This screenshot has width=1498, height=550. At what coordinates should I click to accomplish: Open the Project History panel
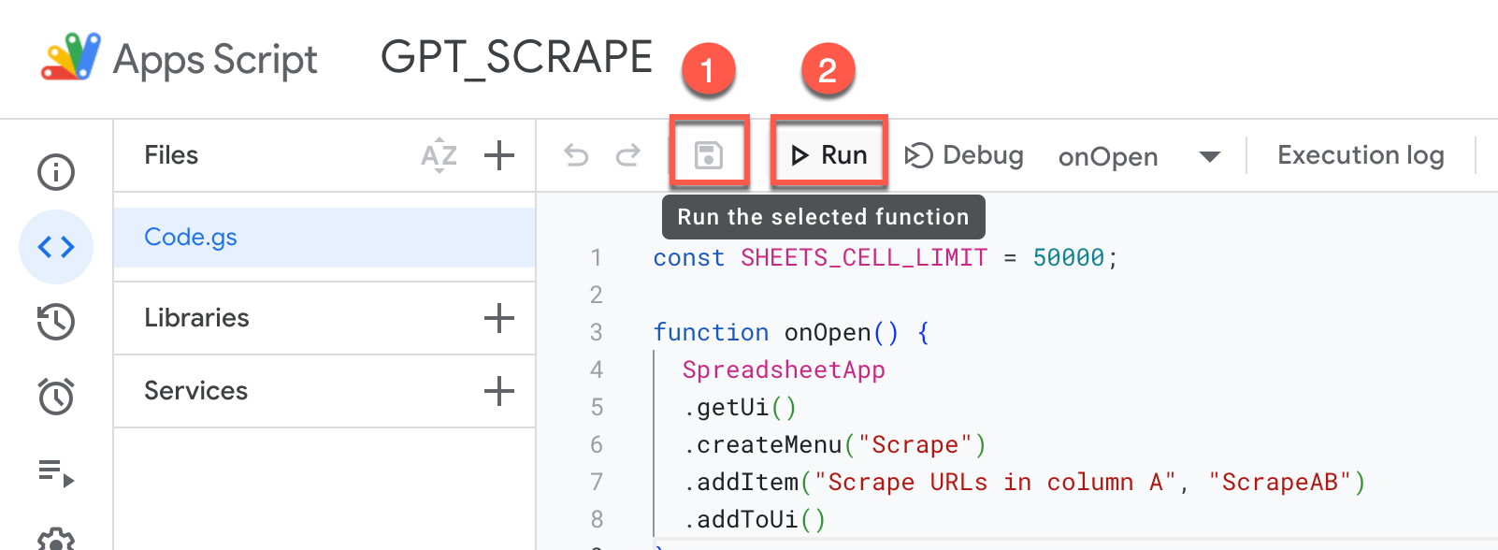click(x=56, y=322)
